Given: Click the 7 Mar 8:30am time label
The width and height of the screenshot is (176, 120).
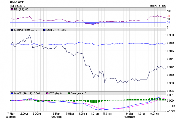Looking at the screenshot, I should coord(11,115).
